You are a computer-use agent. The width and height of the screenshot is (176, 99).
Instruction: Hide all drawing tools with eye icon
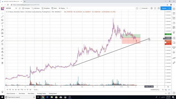point(2,59)
